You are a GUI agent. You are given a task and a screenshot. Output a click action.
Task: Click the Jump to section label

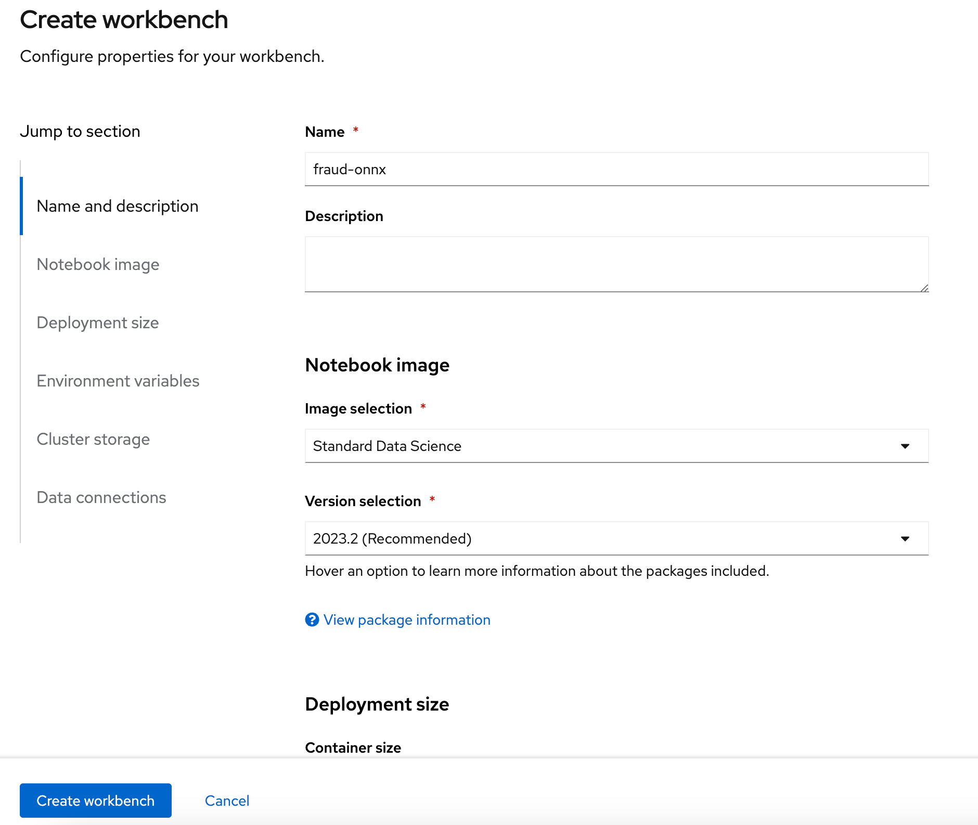tap(80, 131)
